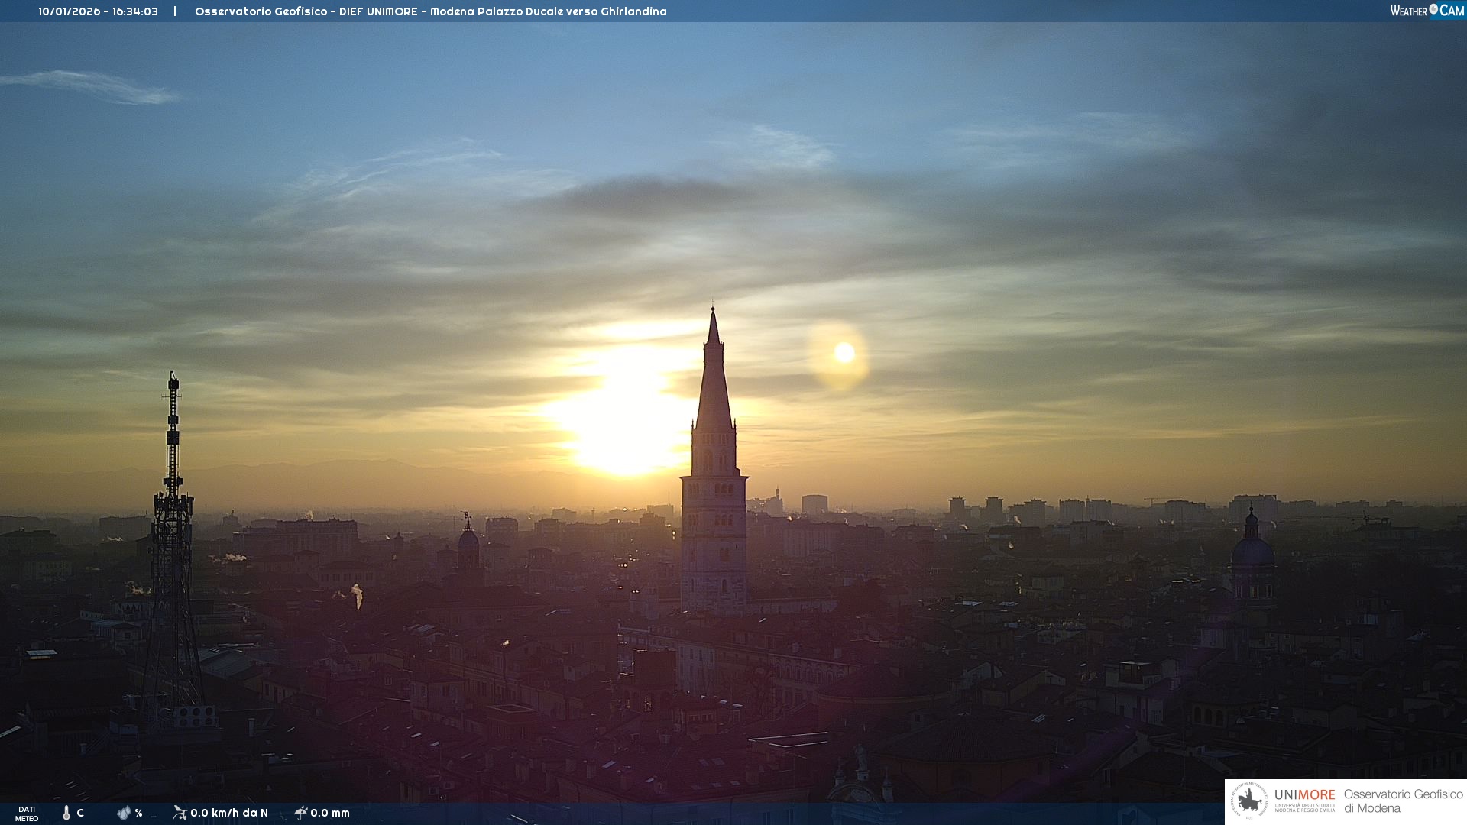This screenshot has height=825, width=1467.
Task: Click the rain umbrella precipitation icon
Action: [300, 813]
